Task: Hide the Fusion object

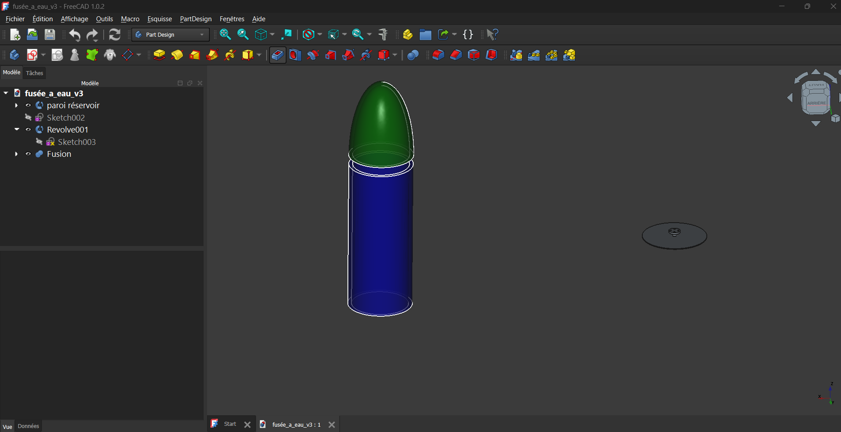Action: (28, 154)
